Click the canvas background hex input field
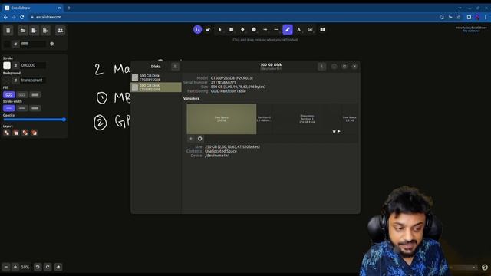Image resolution: width=491 pixels, height=276 pixels. point(33,44)
